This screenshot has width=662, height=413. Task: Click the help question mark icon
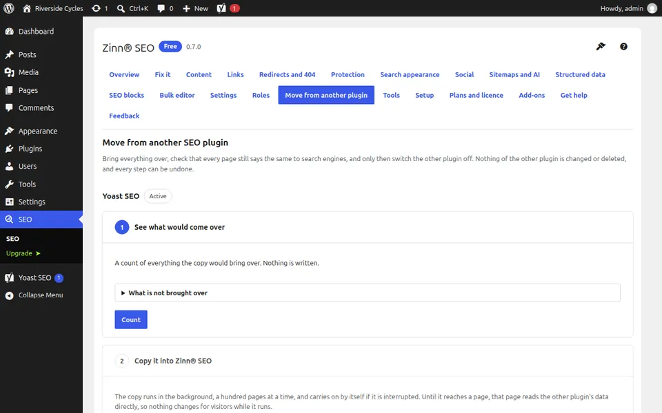(x=623, y=46)
